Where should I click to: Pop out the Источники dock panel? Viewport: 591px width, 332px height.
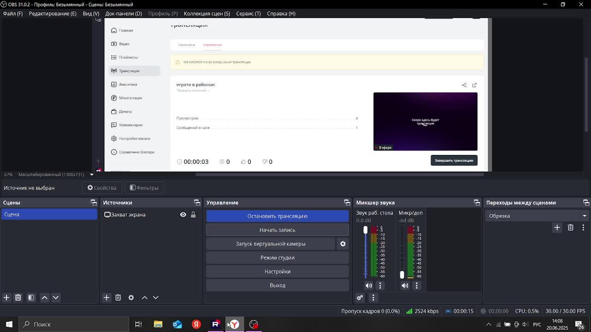[x=197, y=203]
